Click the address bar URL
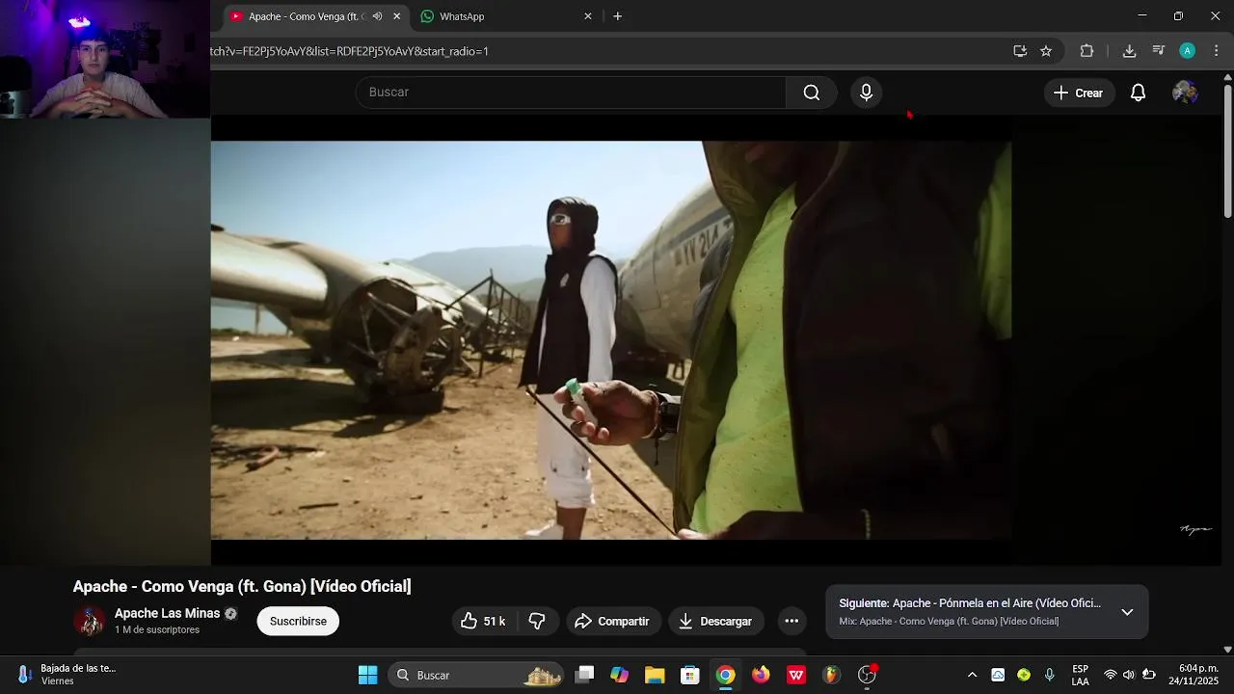 pos(350,51)
